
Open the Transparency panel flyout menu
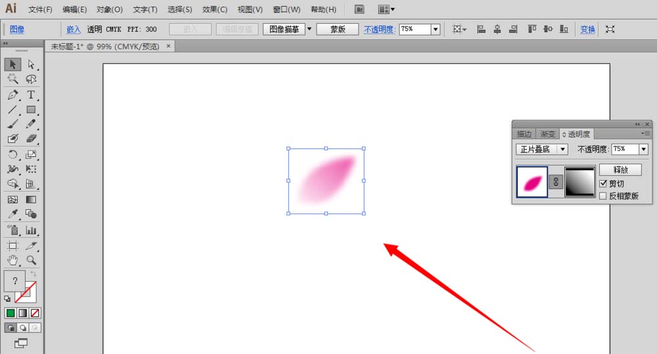[x=645, y=133]
